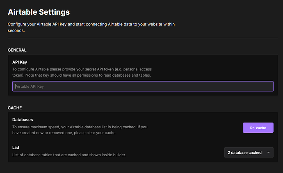This screenshot has width=283, height=173.
Task: Click the purple Re-cache button
Action: tap(258, 128)
